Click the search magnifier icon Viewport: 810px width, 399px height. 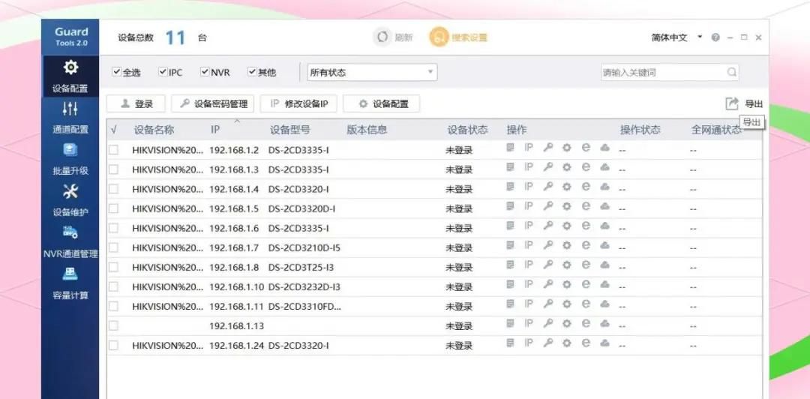coord(731,72)
